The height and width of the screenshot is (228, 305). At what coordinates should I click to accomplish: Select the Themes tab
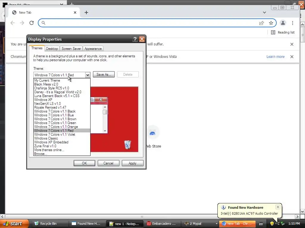(x=37, y=48)
